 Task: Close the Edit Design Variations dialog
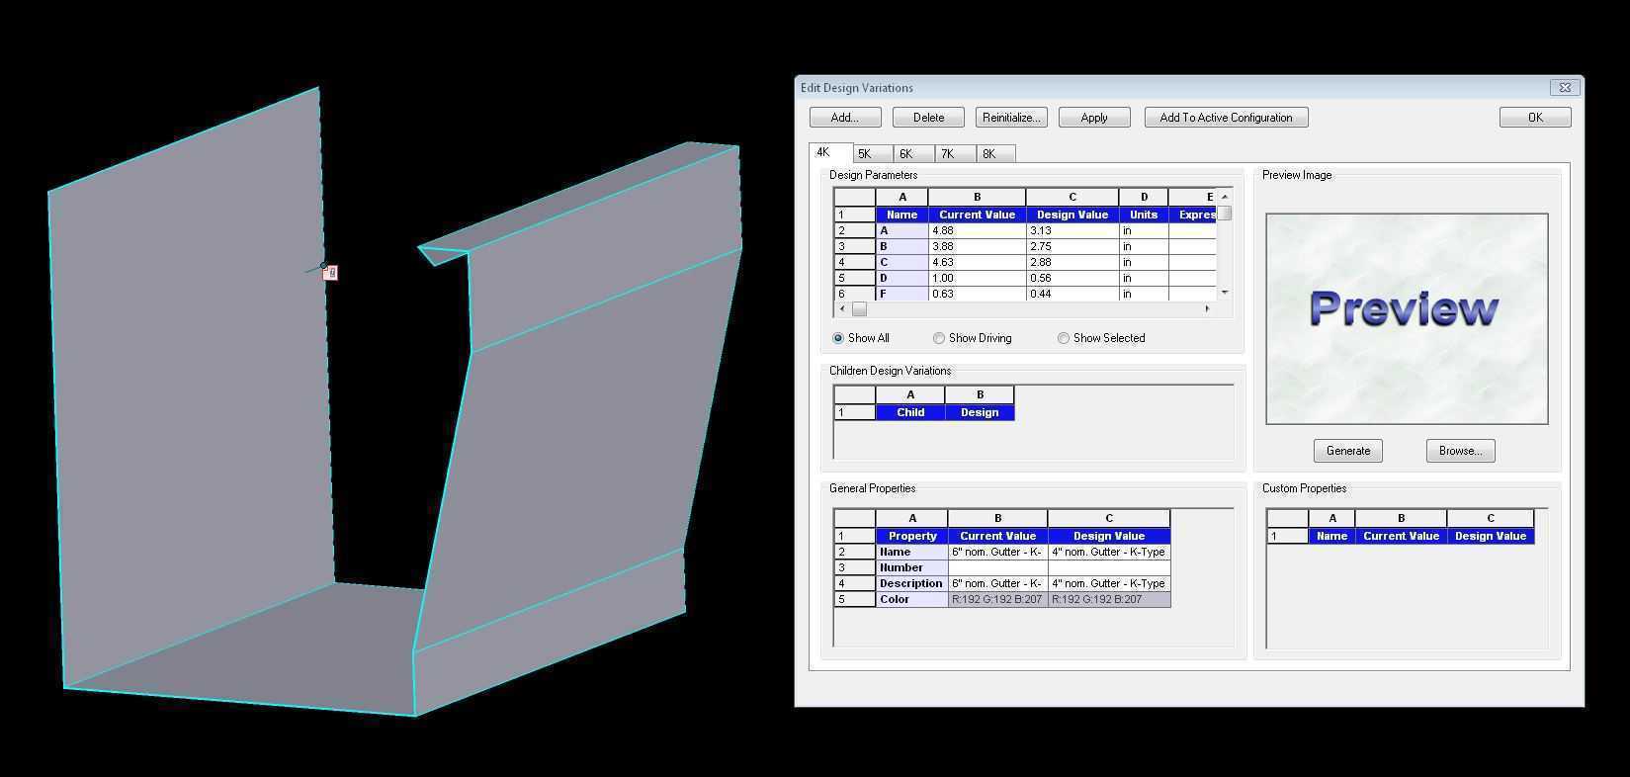click(x=1565, y=87)
